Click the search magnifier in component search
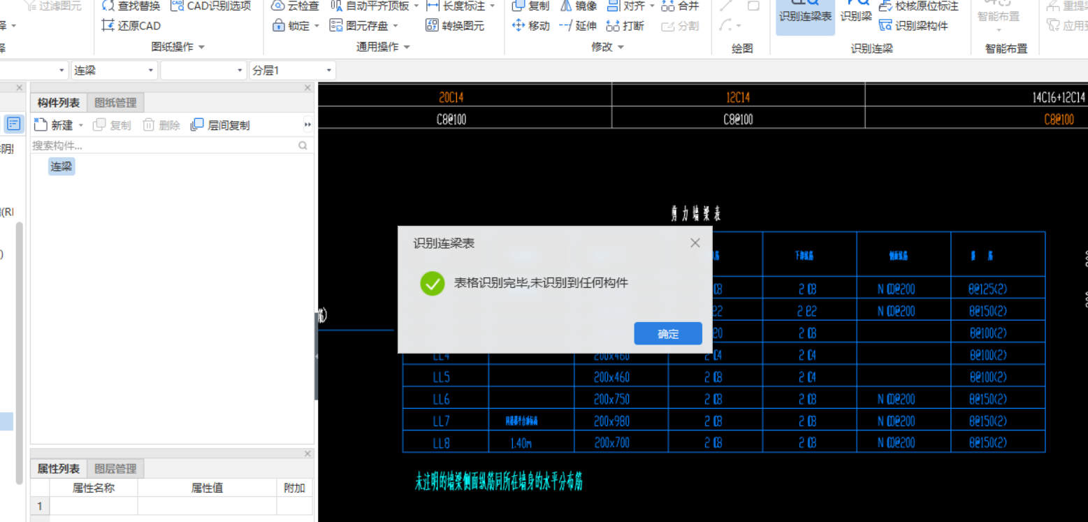 (303, 145)
